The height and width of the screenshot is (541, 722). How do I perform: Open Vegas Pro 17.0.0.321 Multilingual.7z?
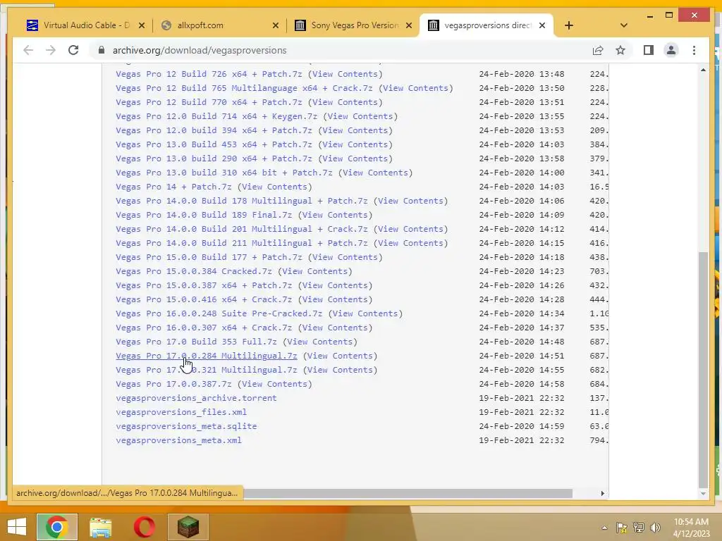(207, 370)
